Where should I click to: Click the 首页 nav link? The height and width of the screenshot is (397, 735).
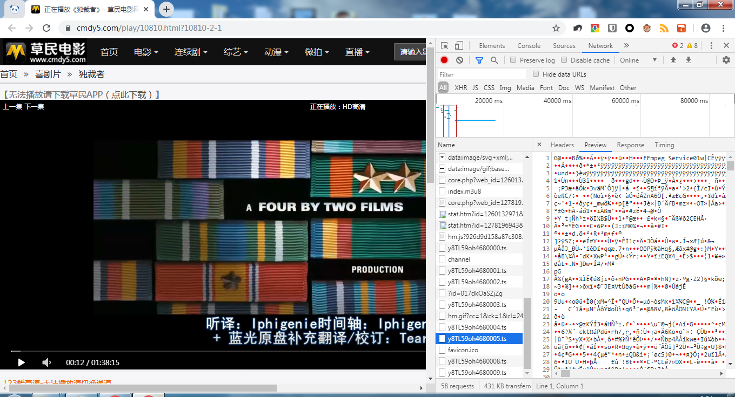click(x=109, y=52)
